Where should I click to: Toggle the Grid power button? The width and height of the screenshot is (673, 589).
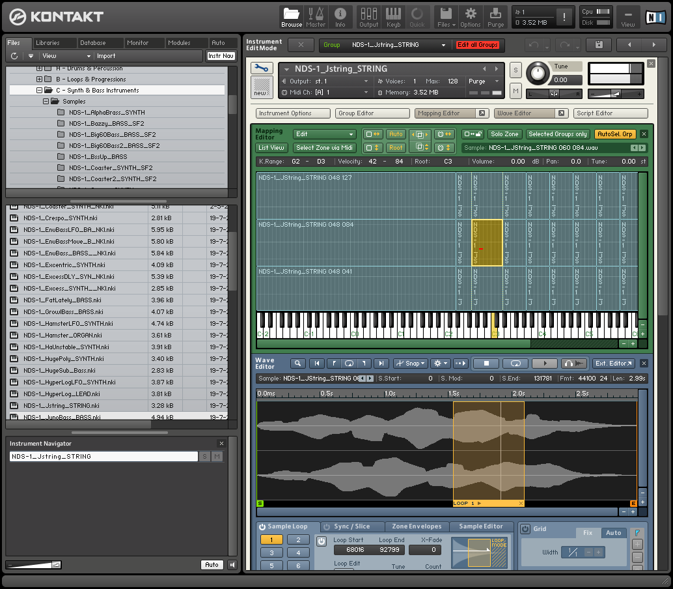point(525,529)
